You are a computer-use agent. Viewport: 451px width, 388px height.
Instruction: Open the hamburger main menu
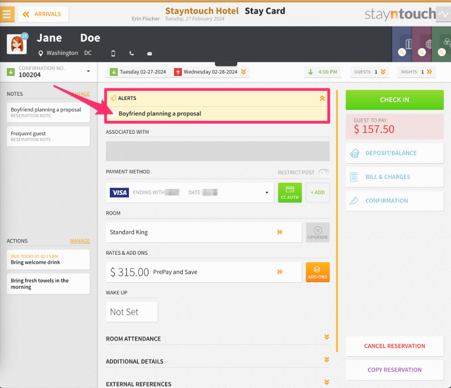(x=7, y=14)
